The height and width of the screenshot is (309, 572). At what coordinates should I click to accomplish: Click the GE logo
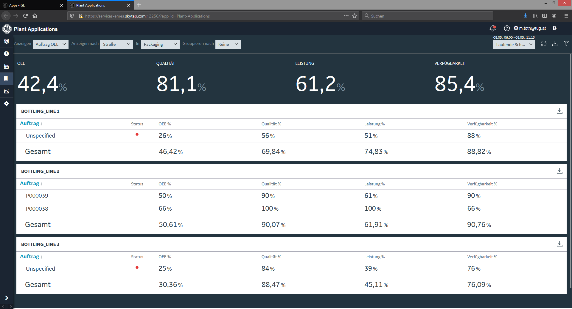7,29
